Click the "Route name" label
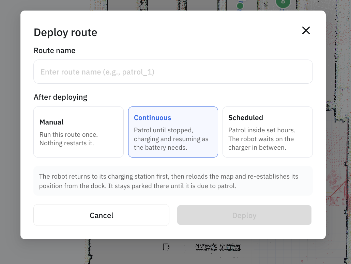Viewport: 351px width, 264px height. [x=55, y=50]
